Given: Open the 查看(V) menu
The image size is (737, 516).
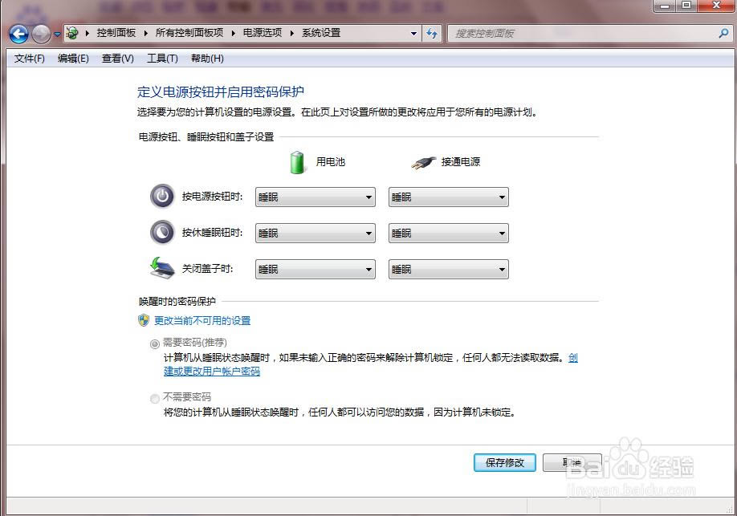Looking at the screenshot, I should [118, 59].
